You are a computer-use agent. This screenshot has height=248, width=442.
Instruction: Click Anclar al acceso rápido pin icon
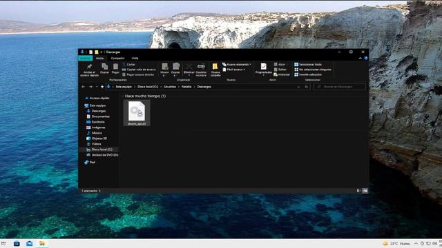tap(89, 67)
